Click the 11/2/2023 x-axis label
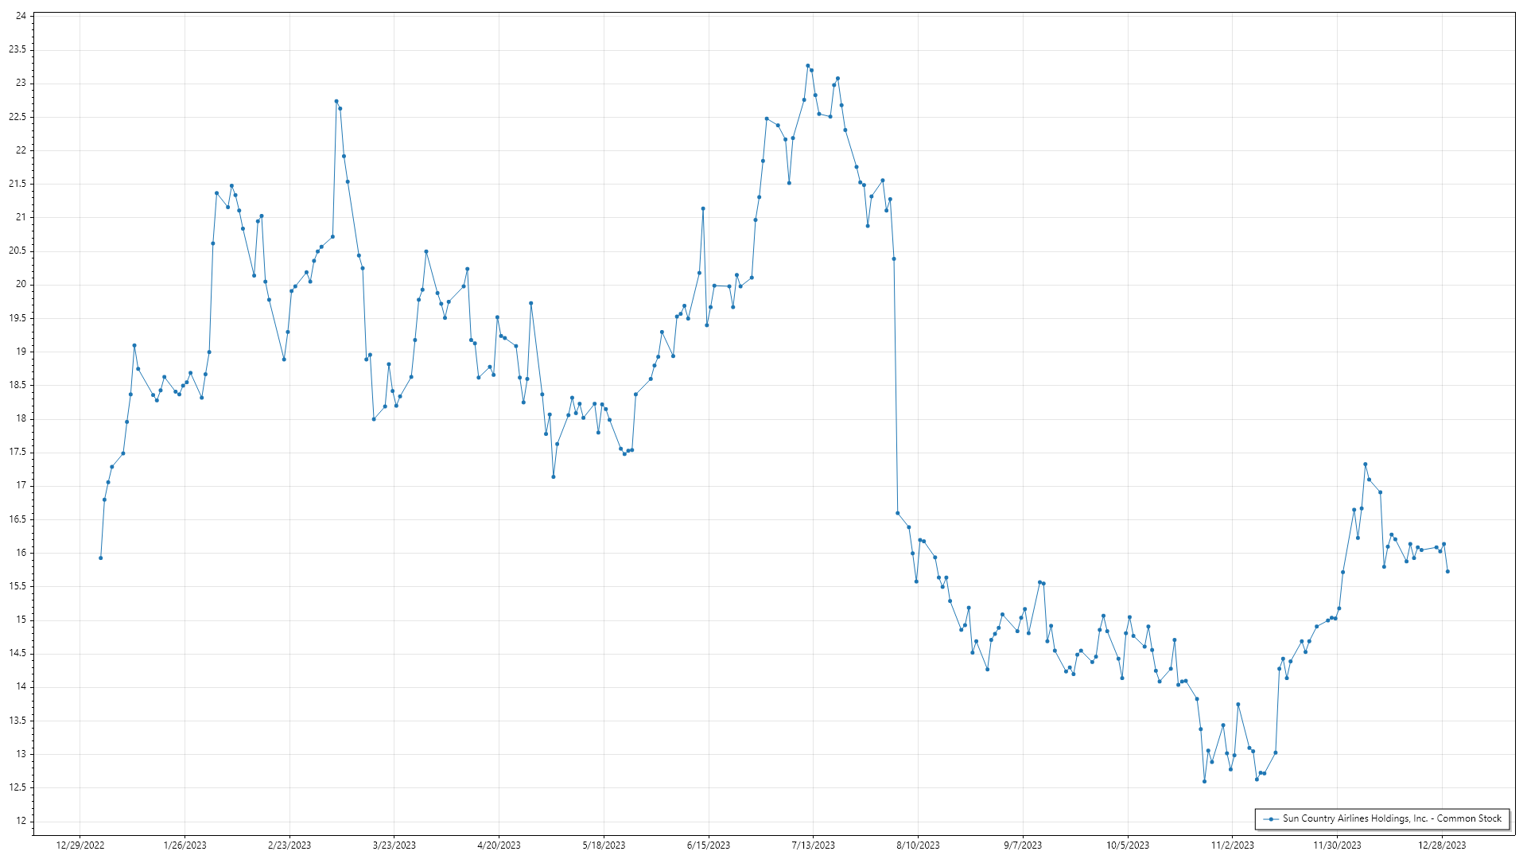 click(x=1232, y=845)
